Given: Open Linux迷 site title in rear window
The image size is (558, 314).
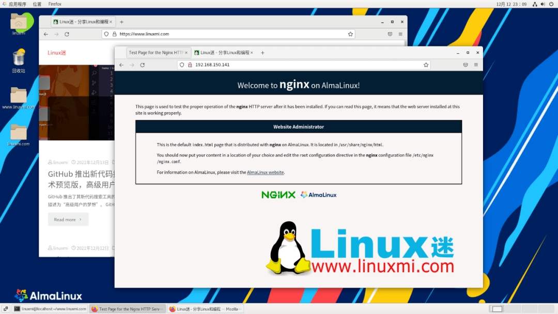Looking at the screenshot, I should click(x=57, y=53).
